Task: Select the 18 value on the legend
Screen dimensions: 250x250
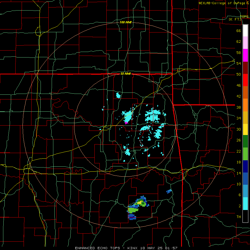Action: [239, 162]
